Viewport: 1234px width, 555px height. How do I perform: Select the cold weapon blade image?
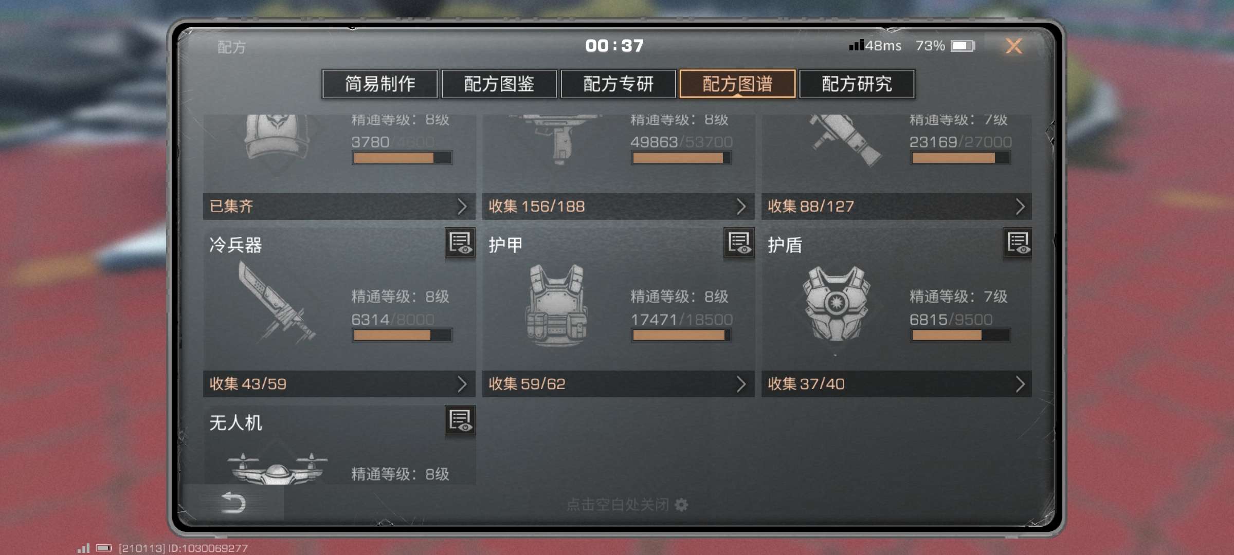tap(277, 303)
